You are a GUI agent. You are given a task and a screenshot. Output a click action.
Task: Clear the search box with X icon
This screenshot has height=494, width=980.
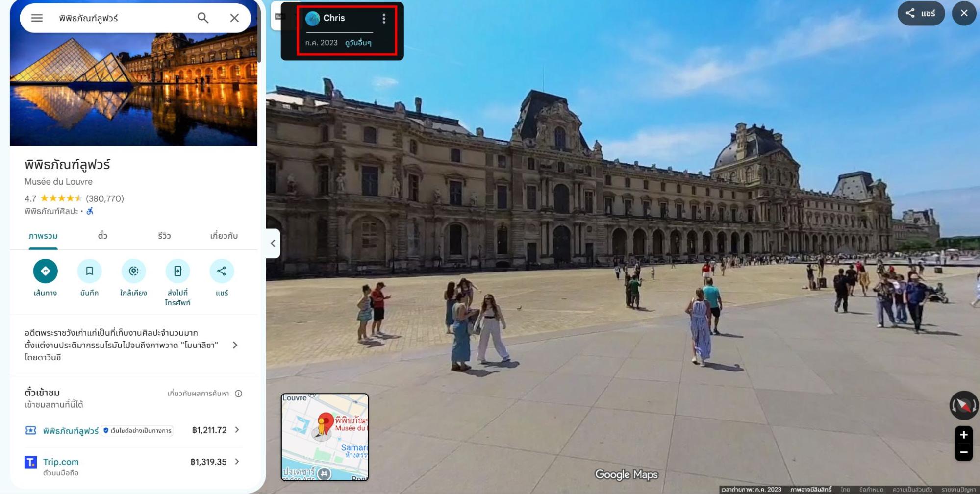234,18
